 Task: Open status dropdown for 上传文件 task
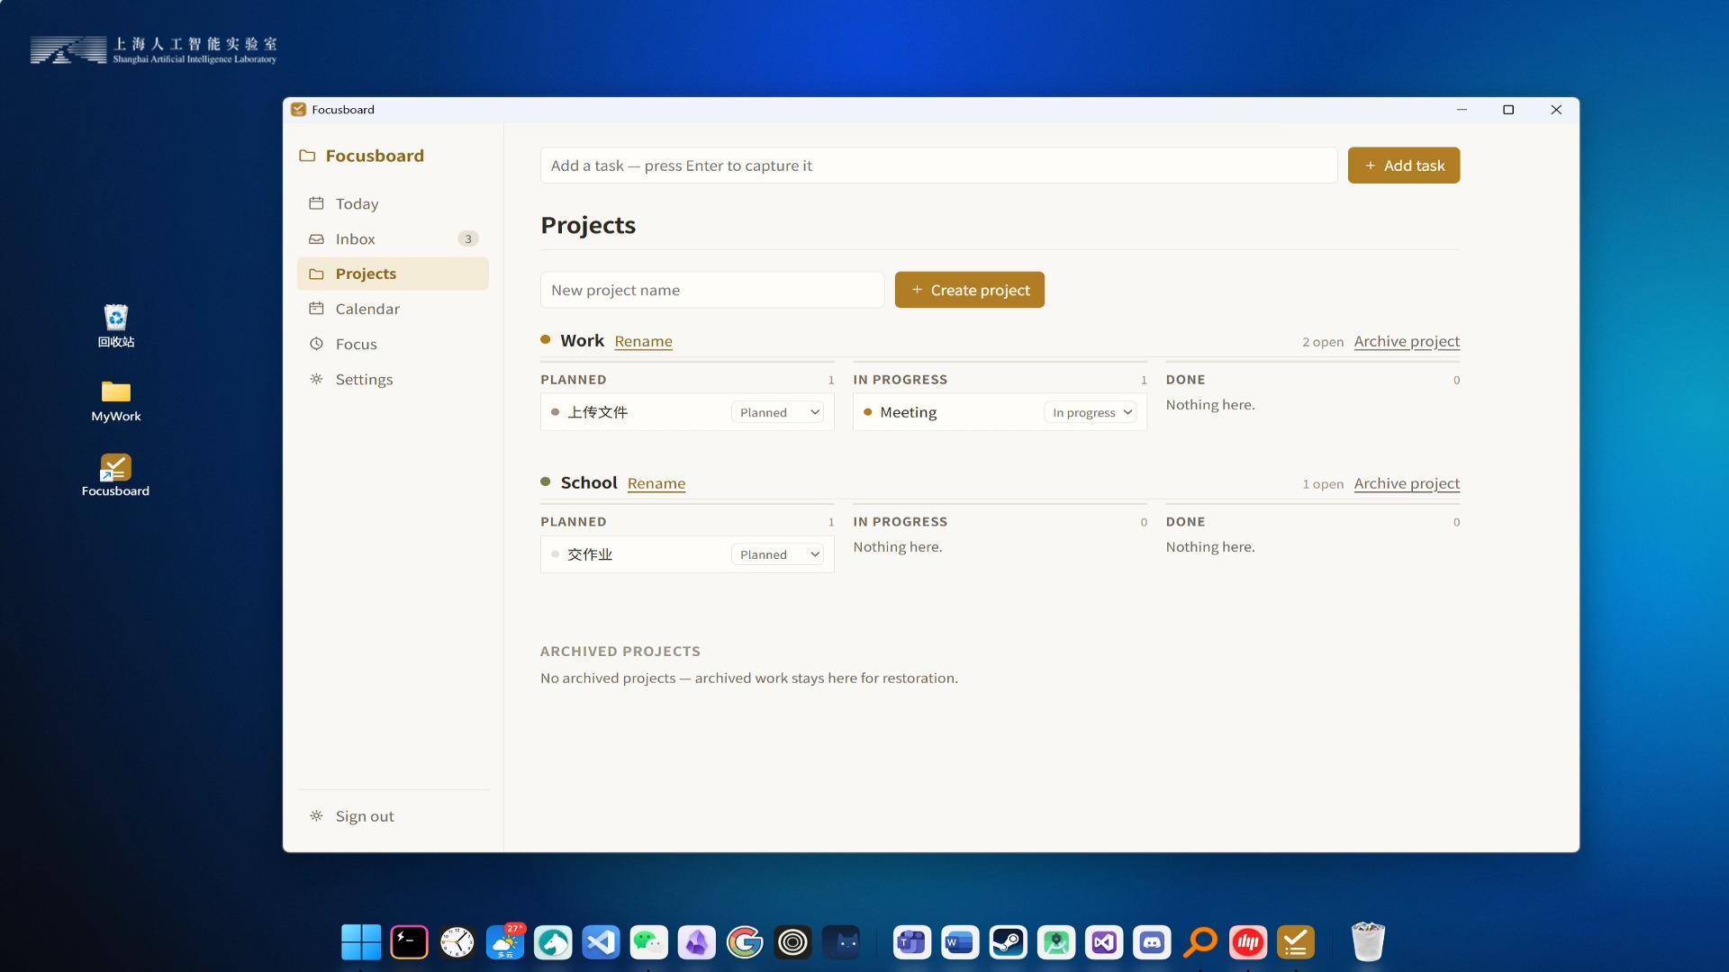[778, 412]
